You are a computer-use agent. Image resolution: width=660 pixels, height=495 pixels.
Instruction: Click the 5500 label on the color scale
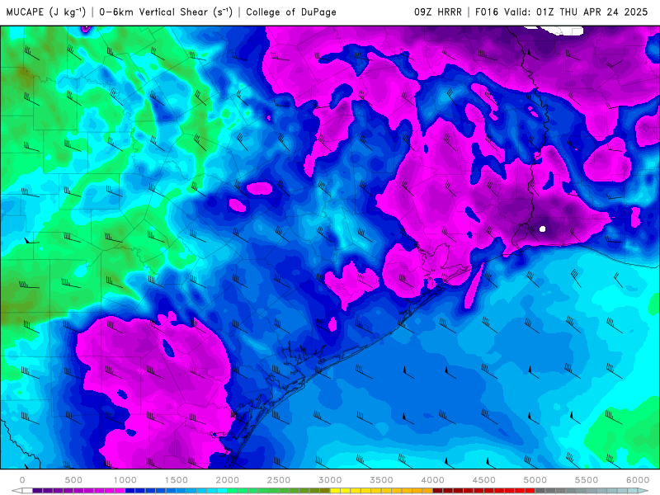click(587, 480)
